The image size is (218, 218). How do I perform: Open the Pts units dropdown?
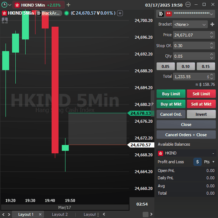click(209, 162)
